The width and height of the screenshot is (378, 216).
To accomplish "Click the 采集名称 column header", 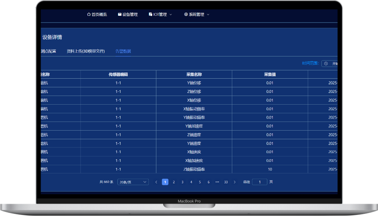I will pyautogui.click(x=194, y=75).
